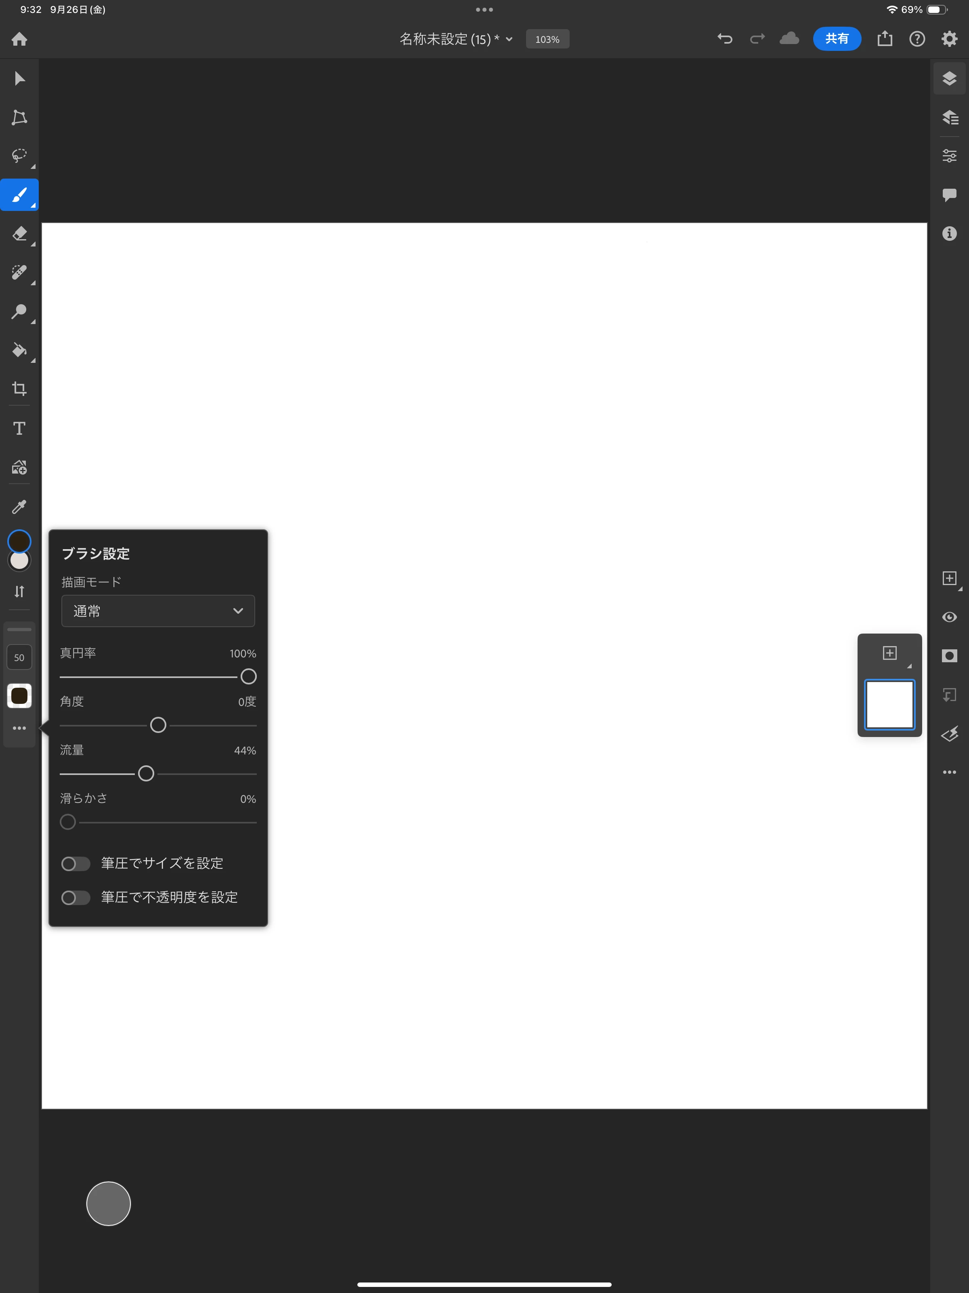Choose the Paint Bucket fill tool
Screen dimensions: 969x1293
coord(19,350)
